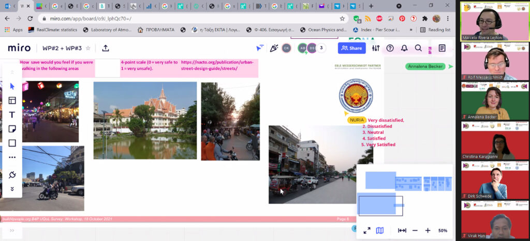Screen dimensions: 530x241
Task: Select the Sticky note tool
Action: click(12, 129)
